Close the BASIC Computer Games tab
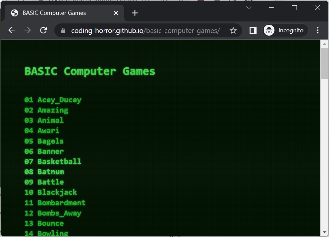 [116, 13]
